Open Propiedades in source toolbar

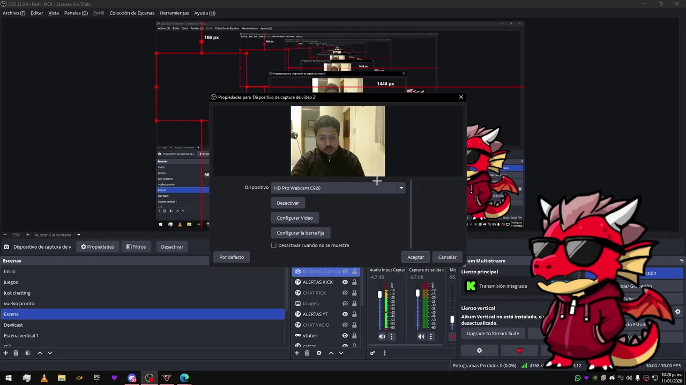pos(98,247)
